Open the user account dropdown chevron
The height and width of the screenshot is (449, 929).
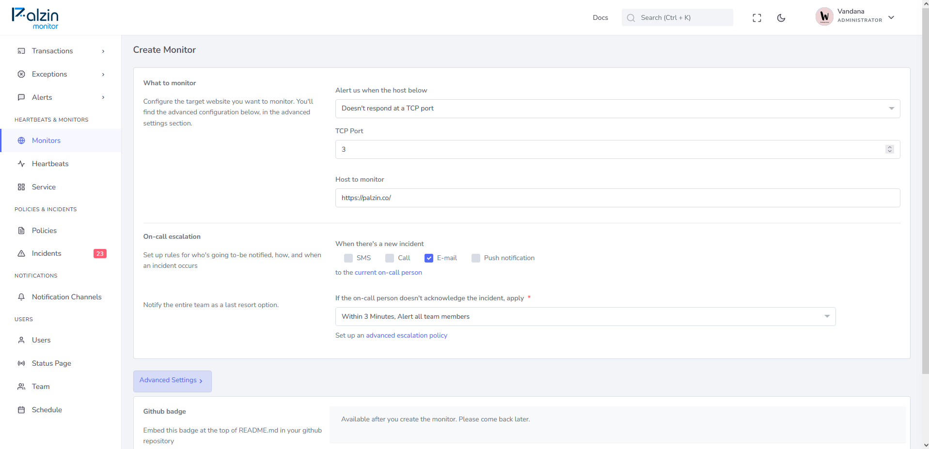[x=891, y=17]
